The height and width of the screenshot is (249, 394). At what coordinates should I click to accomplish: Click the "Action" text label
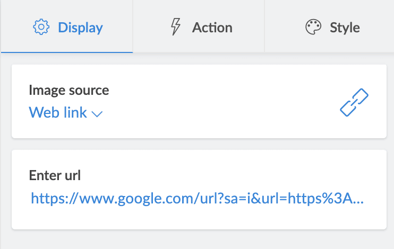(x=212, y=27)
